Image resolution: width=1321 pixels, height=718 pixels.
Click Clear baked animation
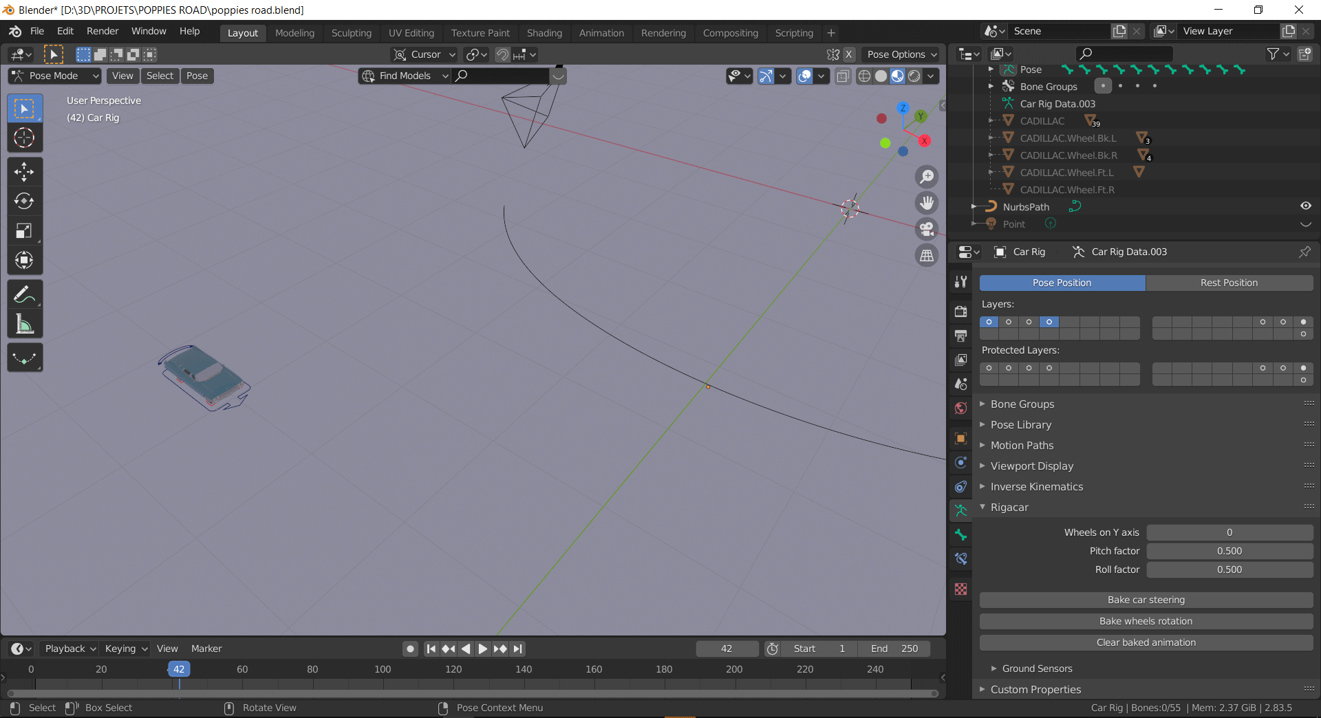1146,642
